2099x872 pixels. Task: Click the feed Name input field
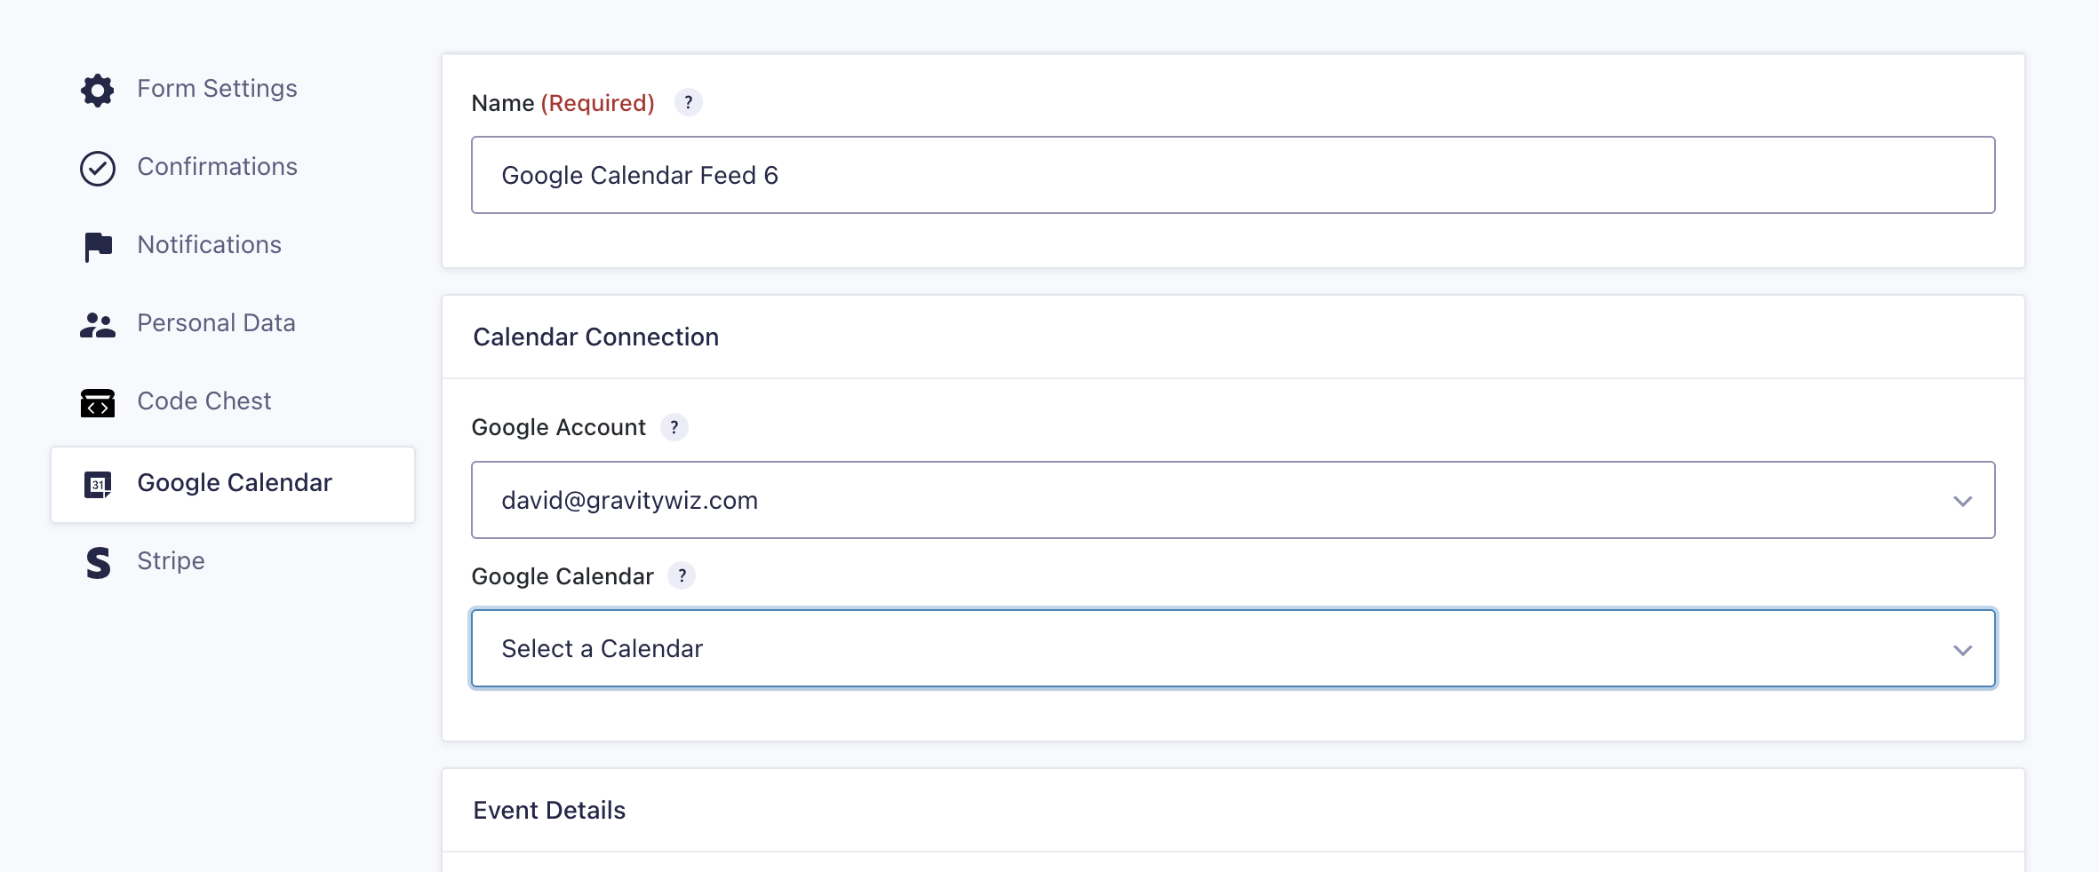(x=1233, y=175)
